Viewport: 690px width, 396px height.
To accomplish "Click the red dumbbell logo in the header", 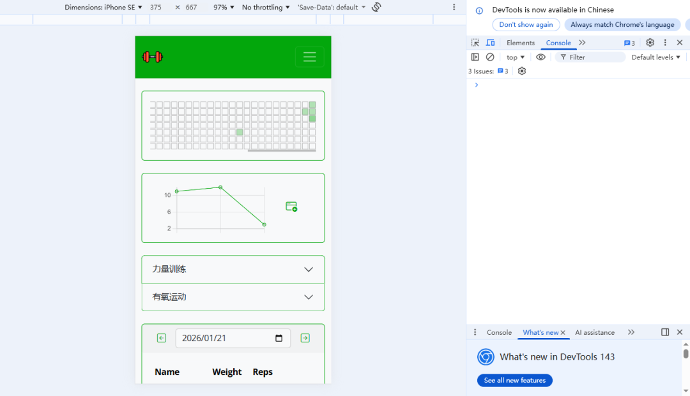I will tap(151, 57).
